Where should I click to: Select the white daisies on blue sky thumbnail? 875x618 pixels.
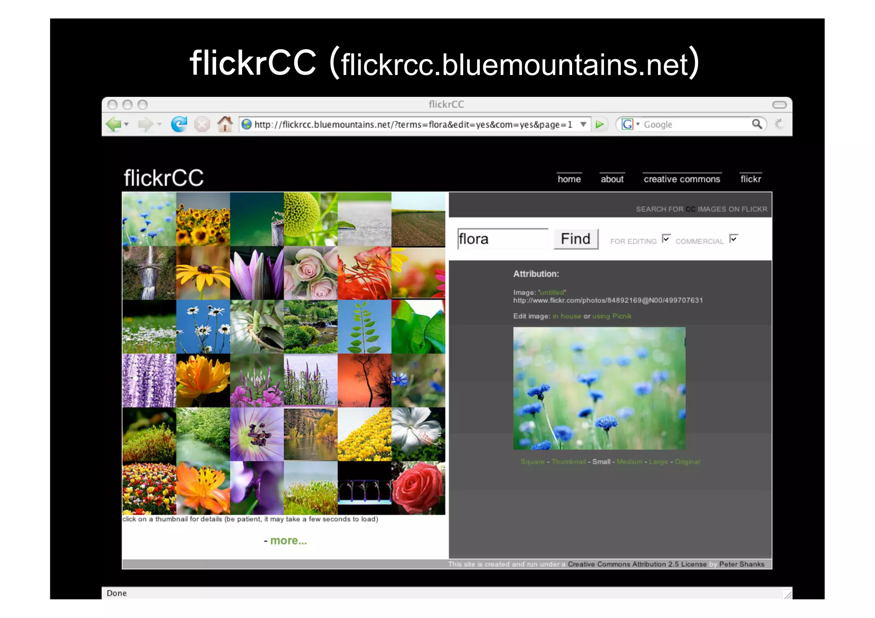coord(203,327)
